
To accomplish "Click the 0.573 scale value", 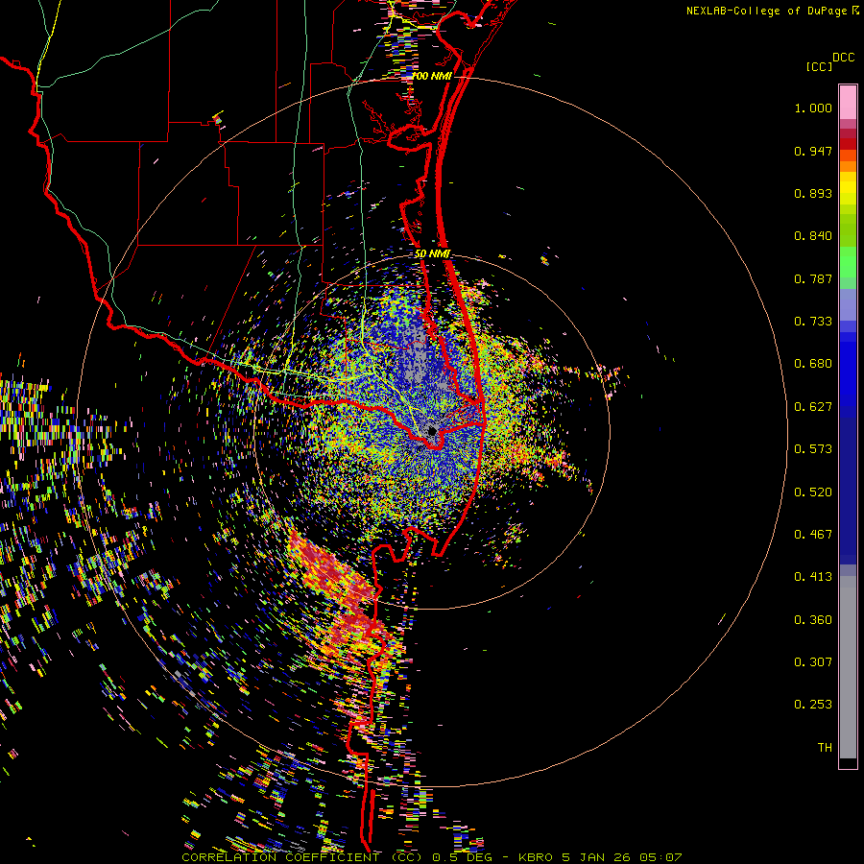I will coord(813,449).
